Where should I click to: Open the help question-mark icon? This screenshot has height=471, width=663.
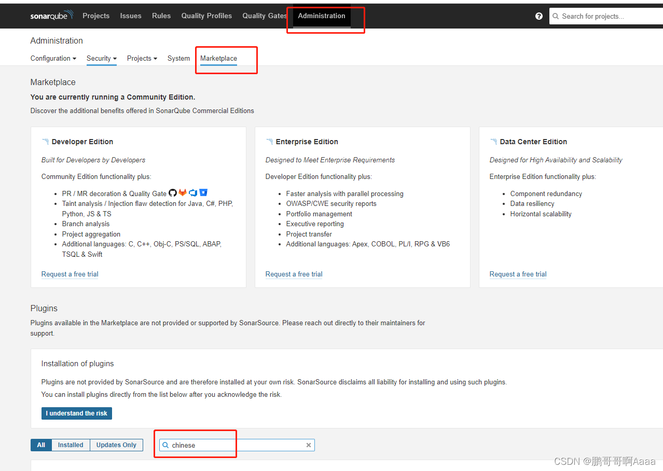pyautogui.click(x=539, y=16)
